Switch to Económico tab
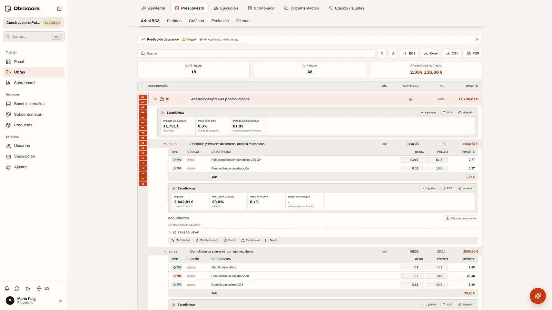 [x=261, y=8]
